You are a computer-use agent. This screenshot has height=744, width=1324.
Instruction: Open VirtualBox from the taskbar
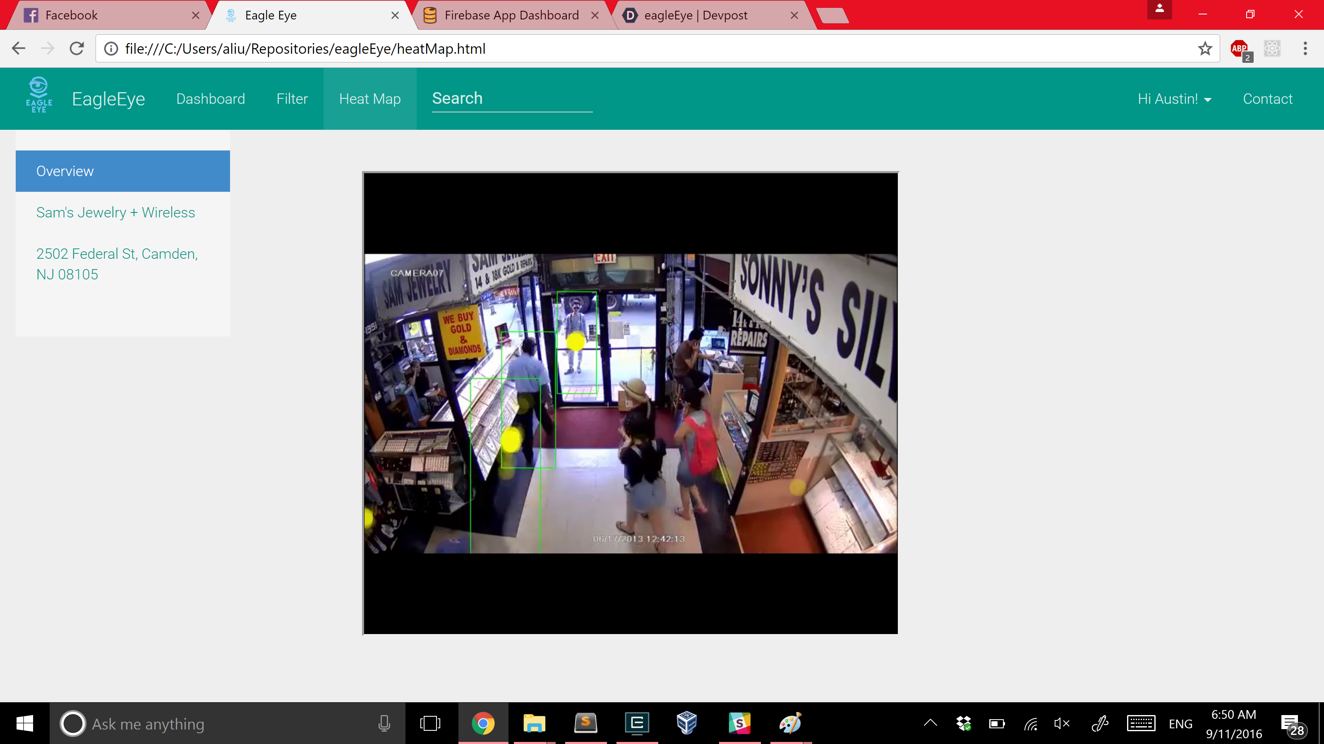(687, 723)
